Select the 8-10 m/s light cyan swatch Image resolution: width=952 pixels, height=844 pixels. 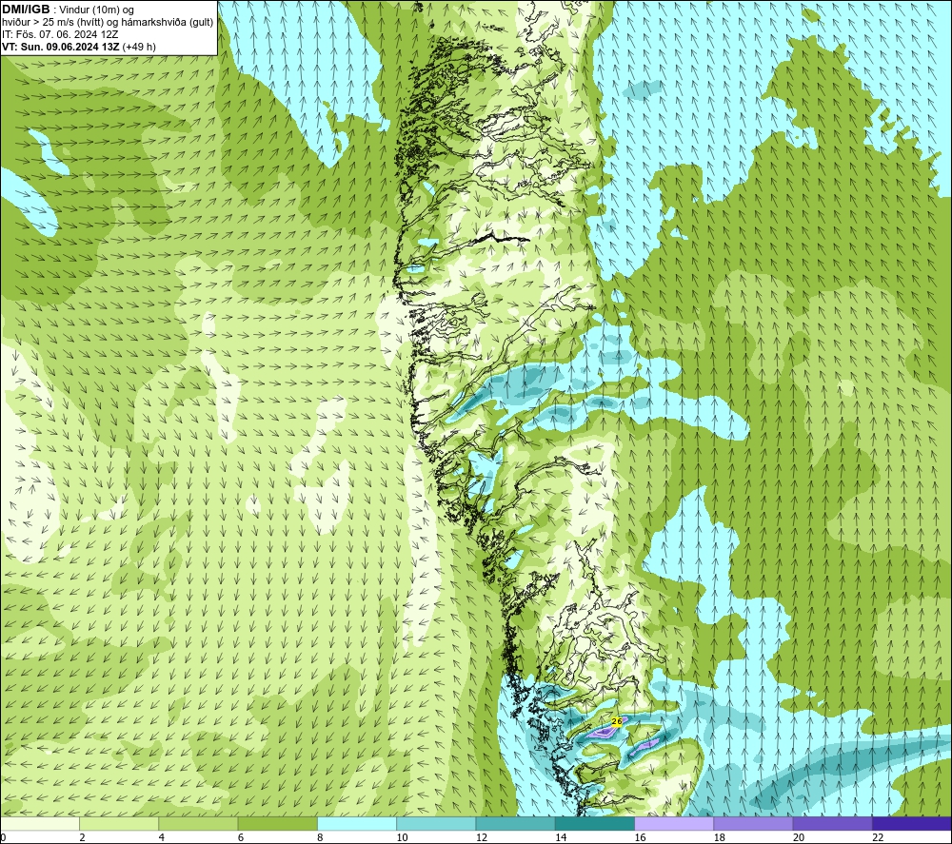pos(357,823)
